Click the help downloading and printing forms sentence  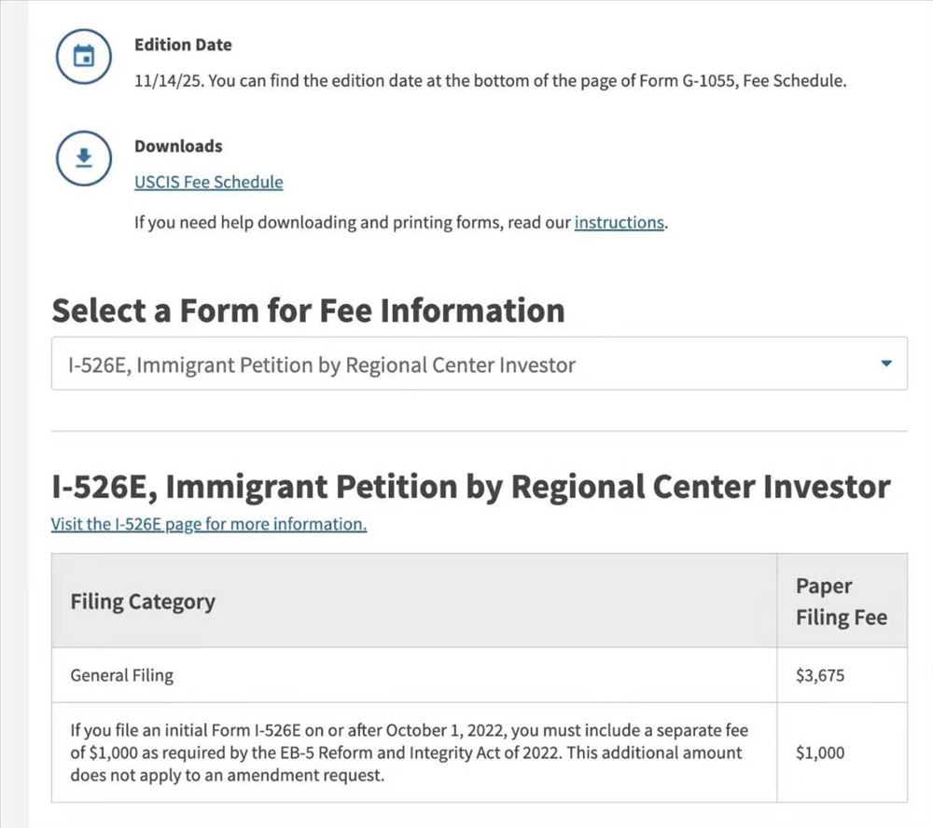353,223
